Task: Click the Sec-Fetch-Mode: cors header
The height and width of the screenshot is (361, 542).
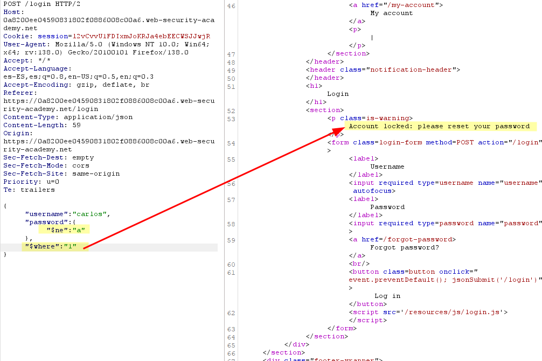Action: click(x=46, y=165)
